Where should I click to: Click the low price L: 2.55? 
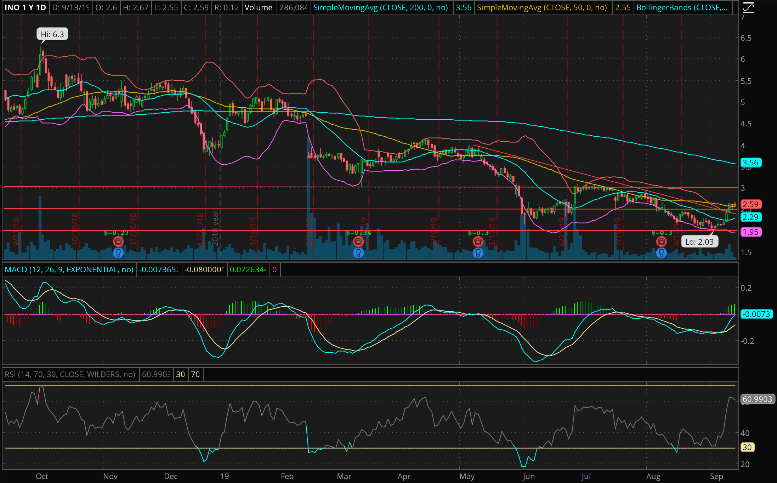166,7
